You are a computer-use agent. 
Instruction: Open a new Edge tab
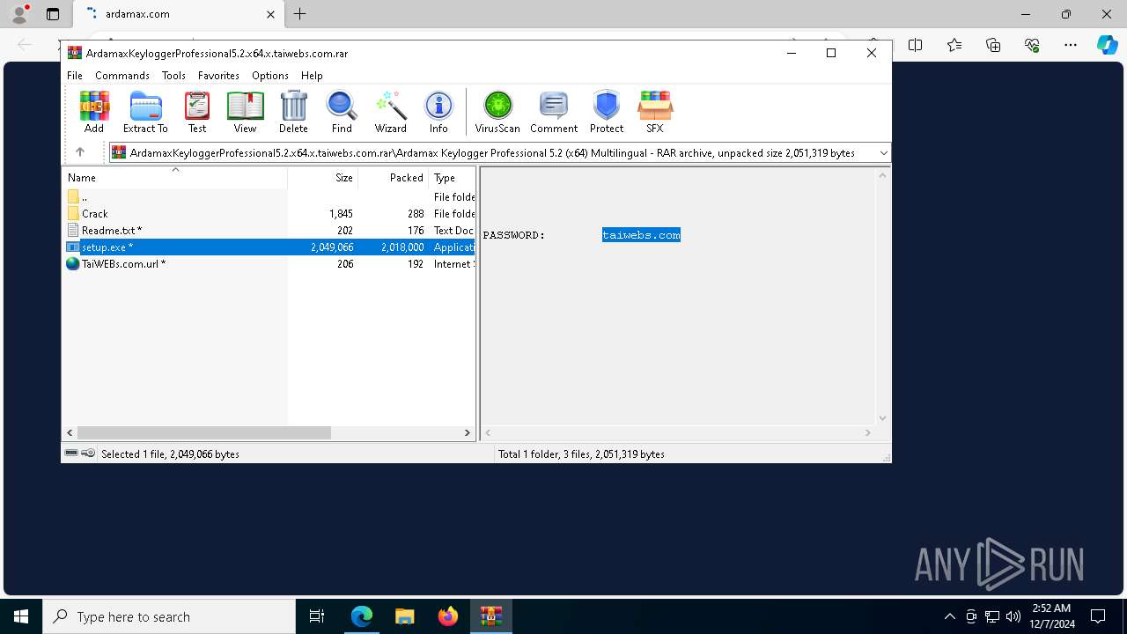point(300,14)
